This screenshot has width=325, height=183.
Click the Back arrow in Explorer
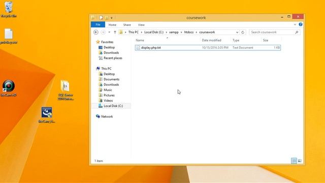(96, 32)
